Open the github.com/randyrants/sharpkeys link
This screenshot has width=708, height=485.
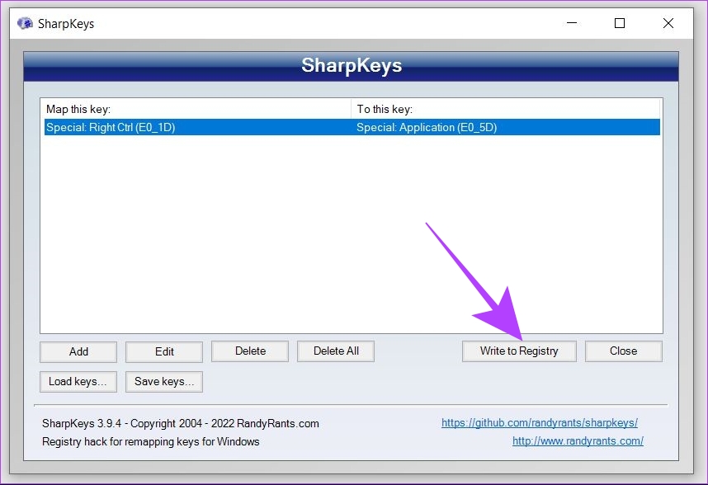tap(540, 423)
